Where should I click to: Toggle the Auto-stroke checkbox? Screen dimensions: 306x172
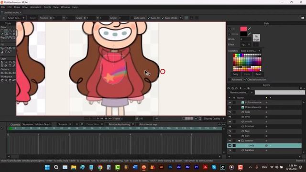(163, 18)
